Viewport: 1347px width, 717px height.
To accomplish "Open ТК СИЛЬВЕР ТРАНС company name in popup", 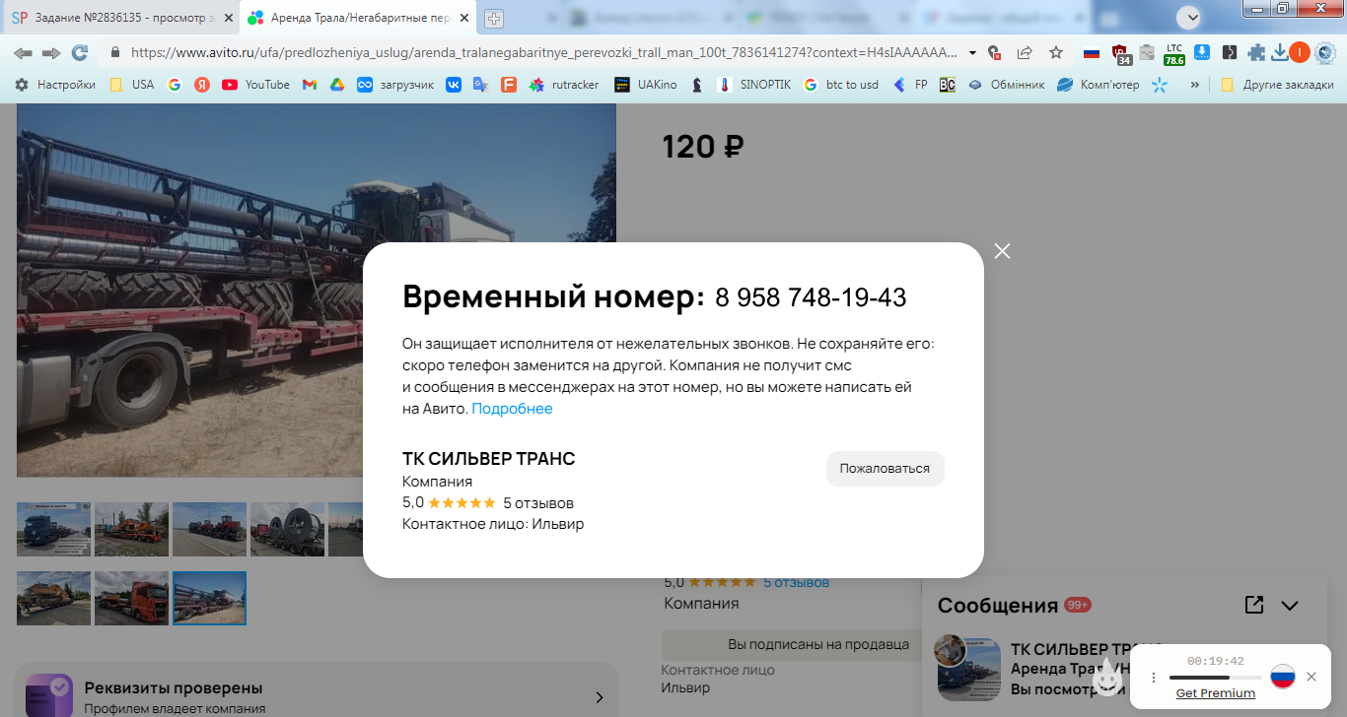I will [488, 459].
